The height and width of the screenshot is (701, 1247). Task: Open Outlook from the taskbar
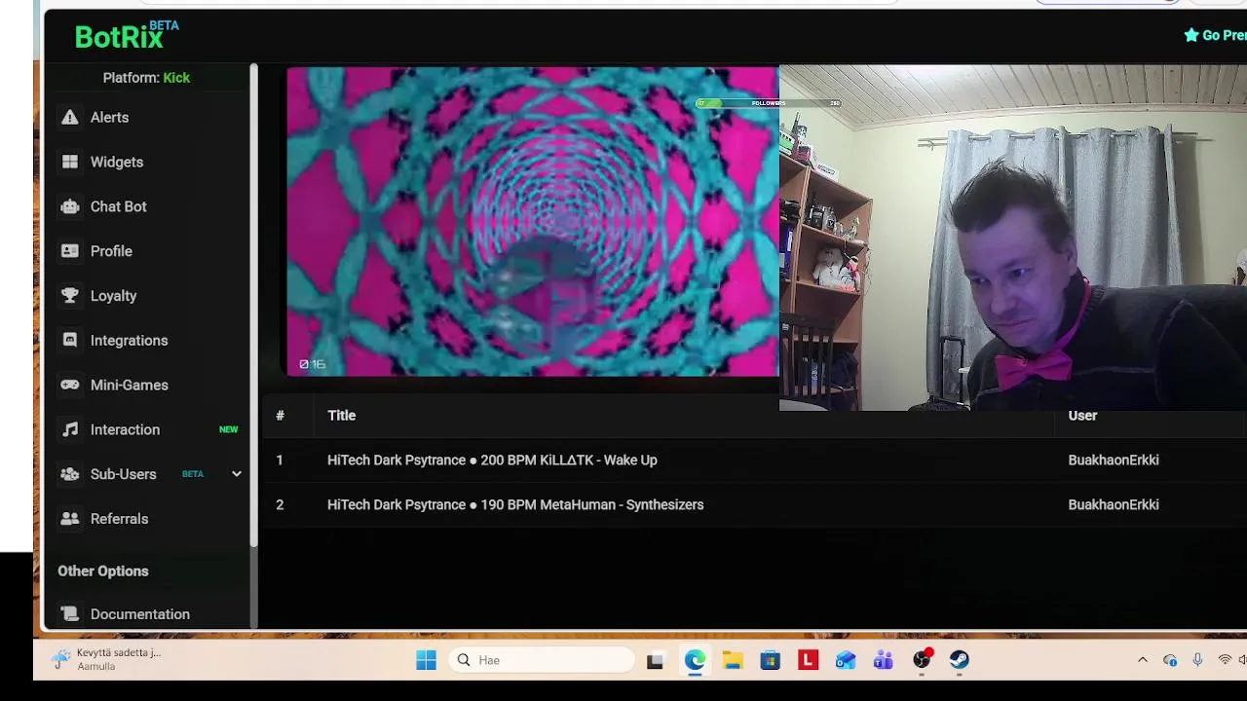tap(846, 660)
